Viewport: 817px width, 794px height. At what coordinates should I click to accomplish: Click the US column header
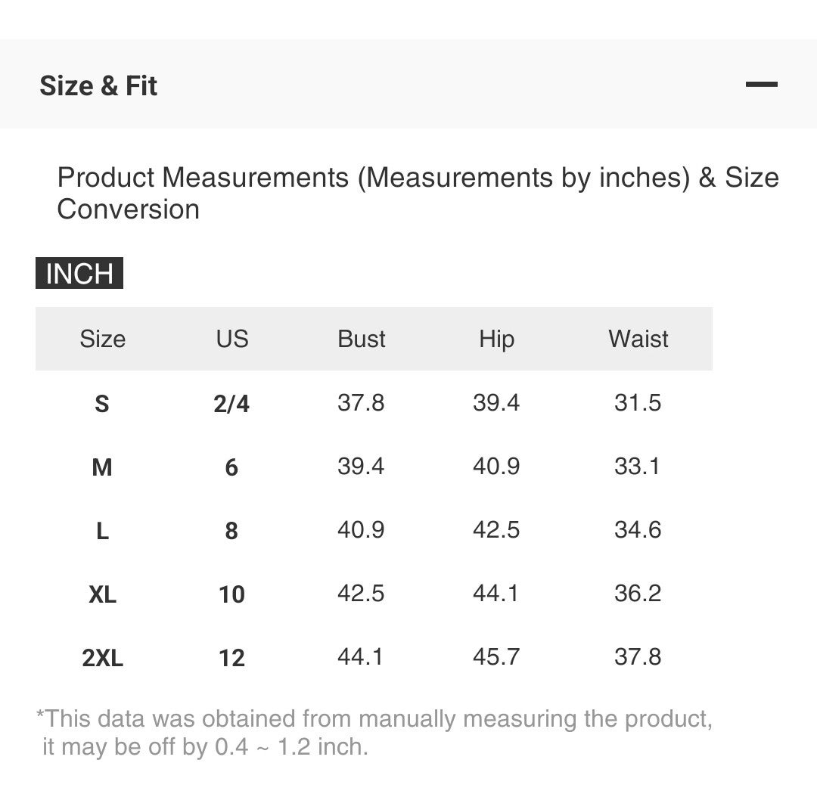click(x=231, y=339)
